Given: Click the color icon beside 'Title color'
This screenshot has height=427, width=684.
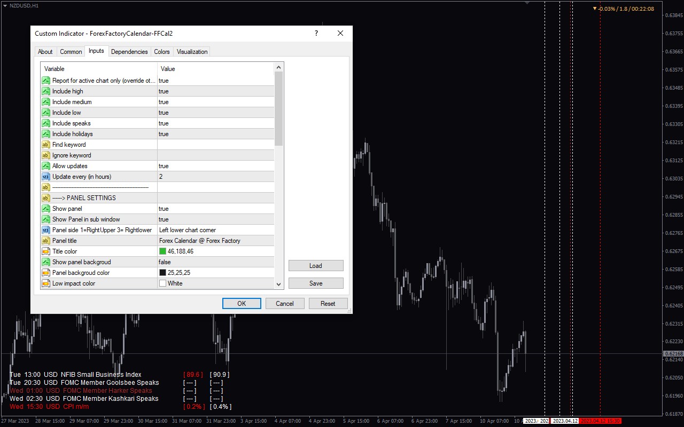Looking at the screenshot, I should click(x=46, y=251).
